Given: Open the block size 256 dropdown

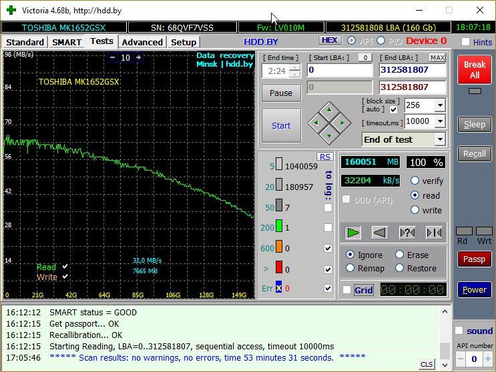Looking at the screenshot, I should [440, 105].
